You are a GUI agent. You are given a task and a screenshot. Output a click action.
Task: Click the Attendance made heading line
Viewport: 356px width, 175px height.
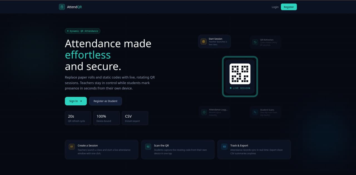[x=108, y=44]
